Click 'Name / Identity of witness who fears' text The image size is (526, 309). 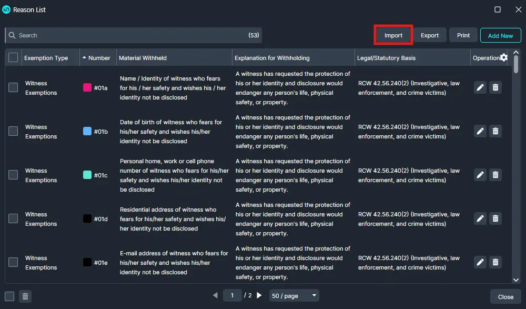pos(170,78)
